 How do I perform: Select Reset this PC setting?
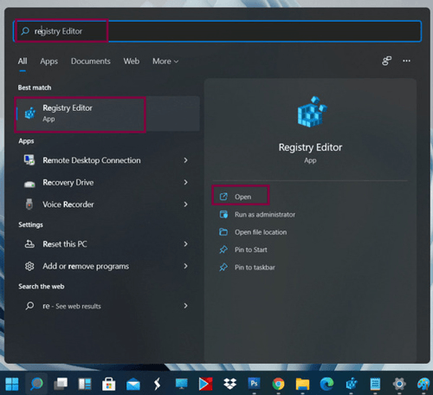click(x=107, y=244)
